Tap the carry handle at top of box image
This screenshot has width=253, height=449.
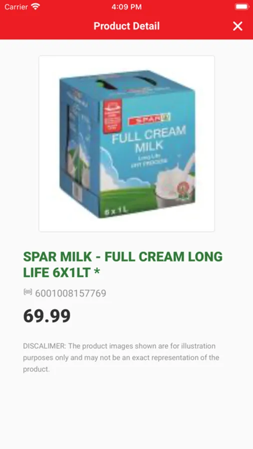tap(126, 82)
